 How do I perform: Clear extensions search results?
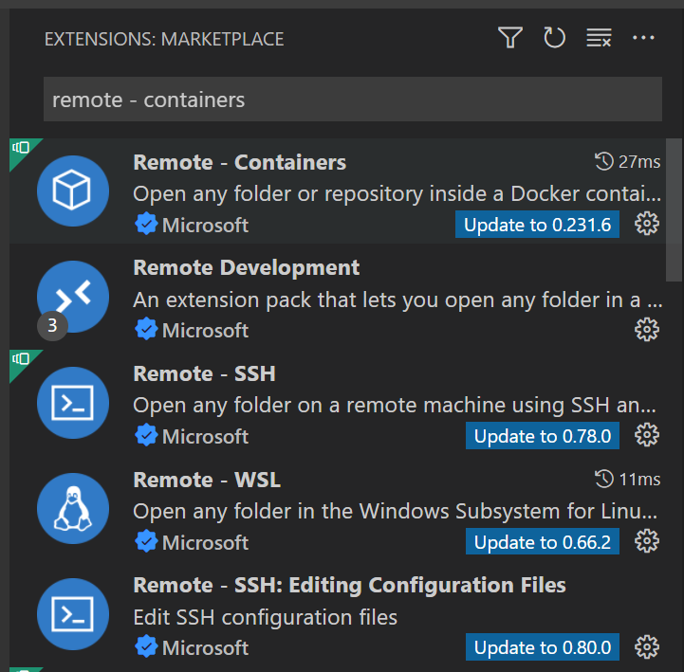tap(599, 38)
